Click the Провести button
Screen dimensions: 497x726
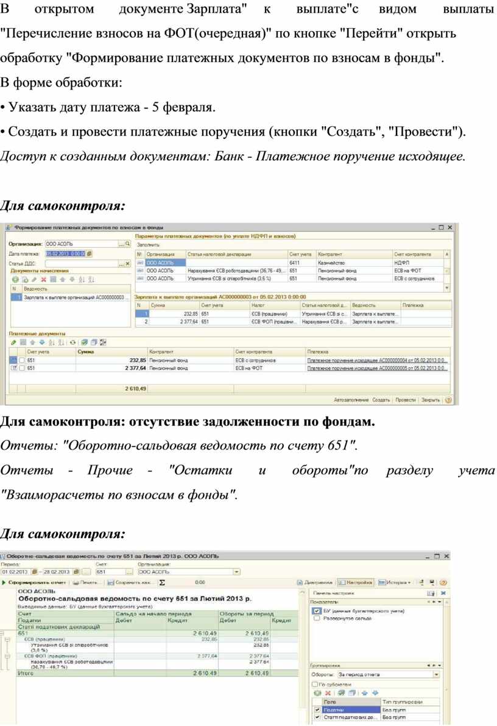click(405, 400)
